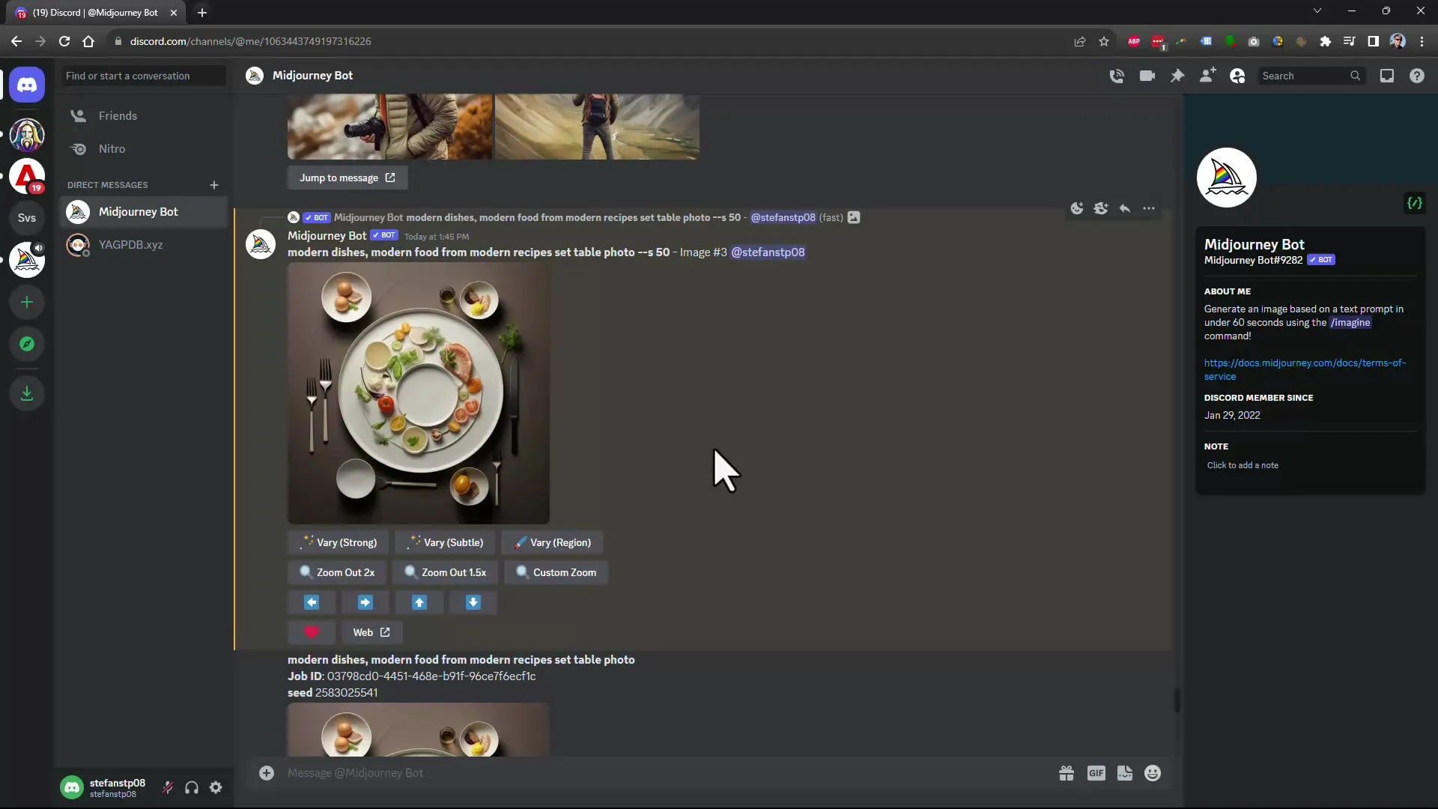Click Vary (Strong) button
1438x809 pixels.
(x=339, y=542)
